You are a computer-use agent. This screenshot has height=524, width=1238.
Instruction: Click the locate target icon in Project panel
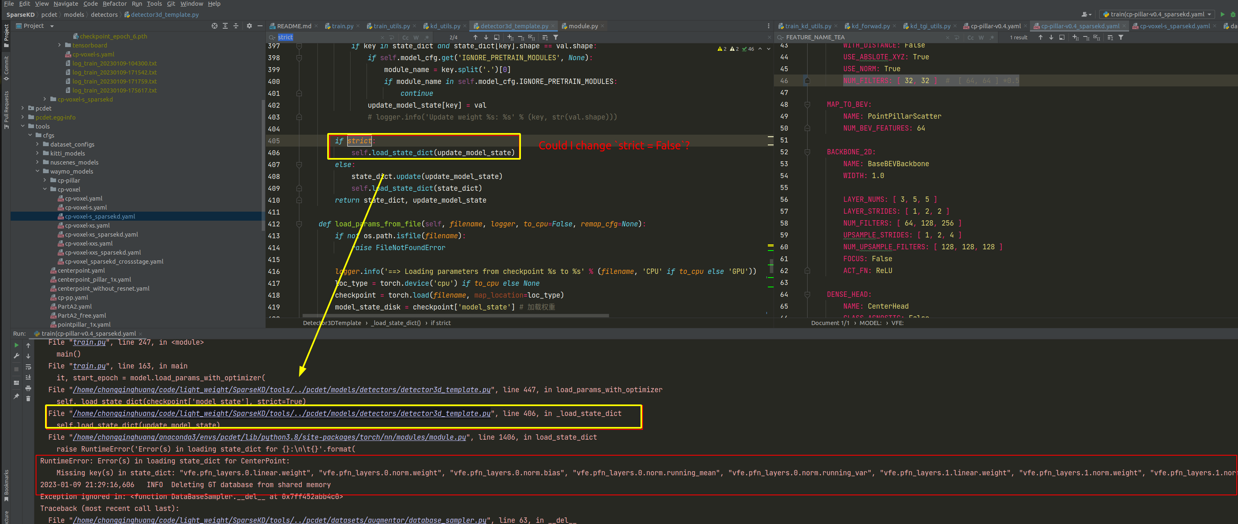click(214, 26)
